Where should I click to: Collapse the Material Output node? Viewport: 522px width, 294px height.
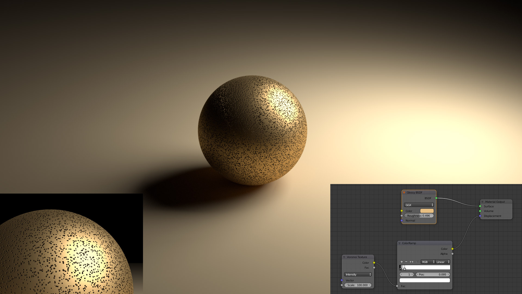coord(483,202)
